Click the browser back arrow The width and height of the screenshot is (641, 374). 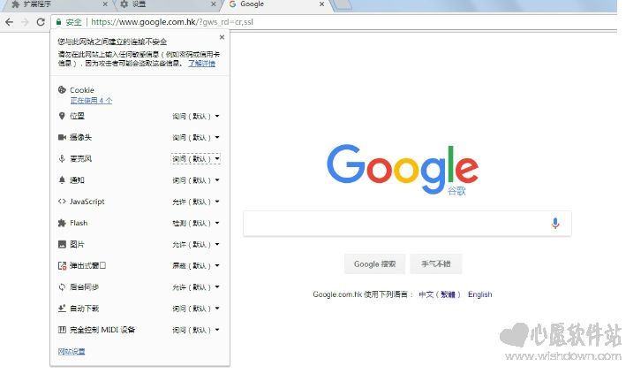click(x=9, y=22)
